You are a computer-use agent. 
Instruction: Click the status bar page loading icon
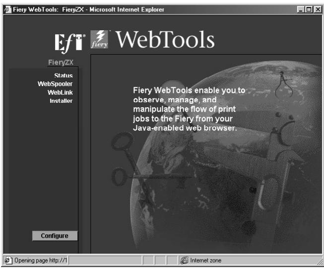pyautogui.click(x=8, y=261)
